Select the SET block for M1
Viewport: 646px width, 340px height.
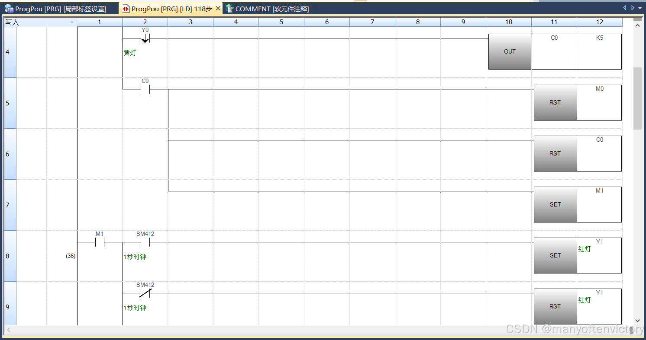pyautogui.click(x=555, y=204)
